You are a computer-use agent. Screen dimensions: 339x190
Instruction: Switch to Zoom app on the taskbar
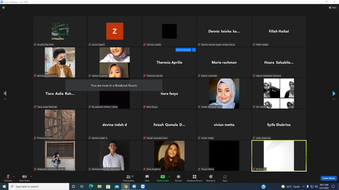coord(134,186)
